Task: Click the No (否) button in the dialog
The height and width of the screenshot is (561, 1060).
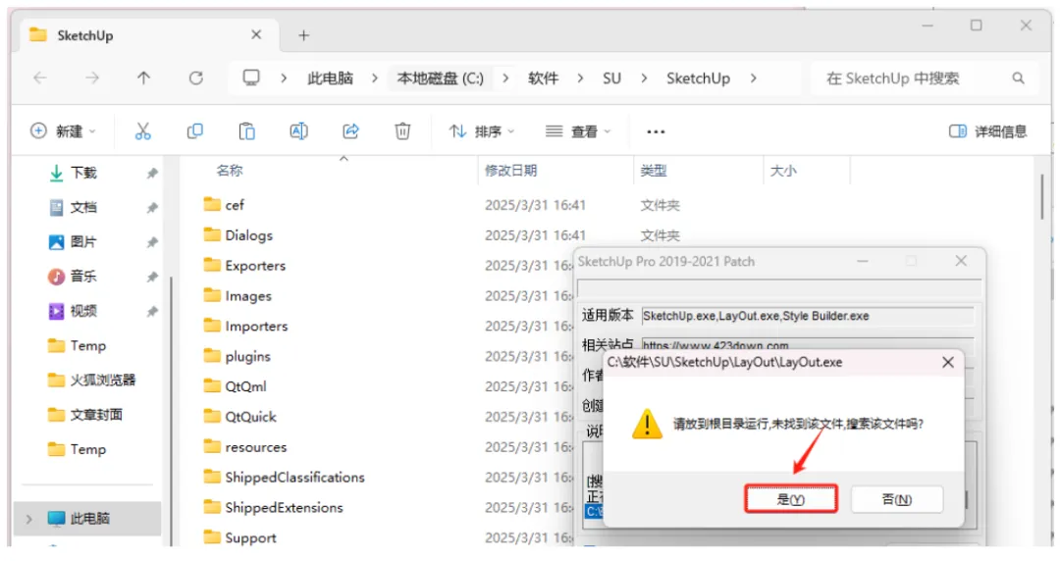Action: (897, 499)
